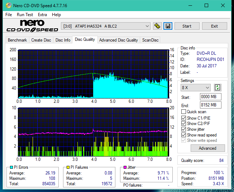Image resolution: width=234 pixels, height=192 pixels.
Task: Switch to the Benchmark tab
Action: tap(17, 40)
